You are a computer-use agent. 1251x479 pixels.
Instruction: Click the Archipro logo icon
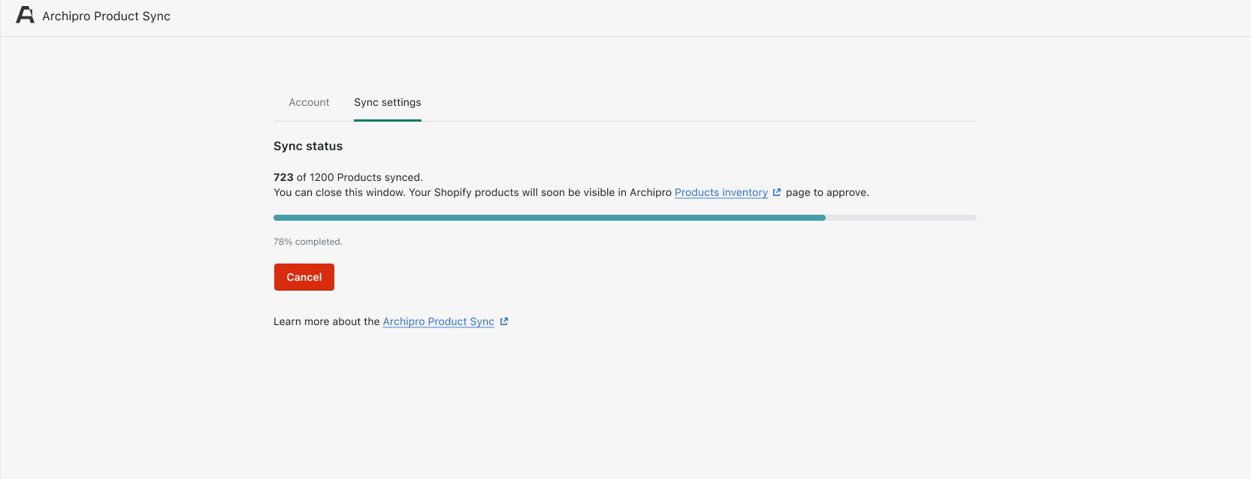[26, 15]
